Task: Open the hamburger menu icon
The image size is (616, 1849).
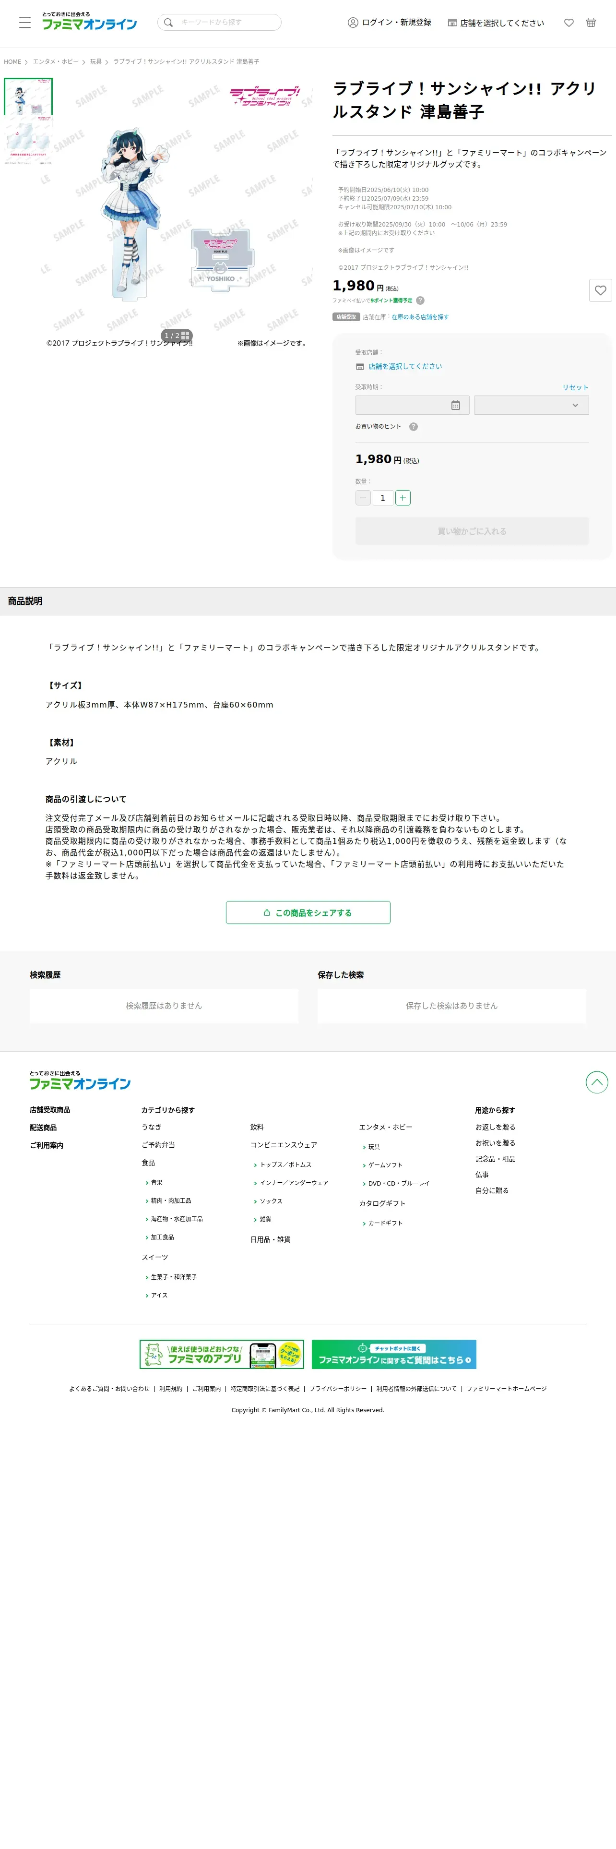Action: [x=25, y=22]
